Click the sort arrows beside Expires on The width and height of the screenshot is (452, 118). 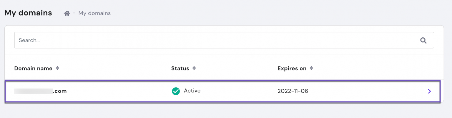[x=311, y=68]
